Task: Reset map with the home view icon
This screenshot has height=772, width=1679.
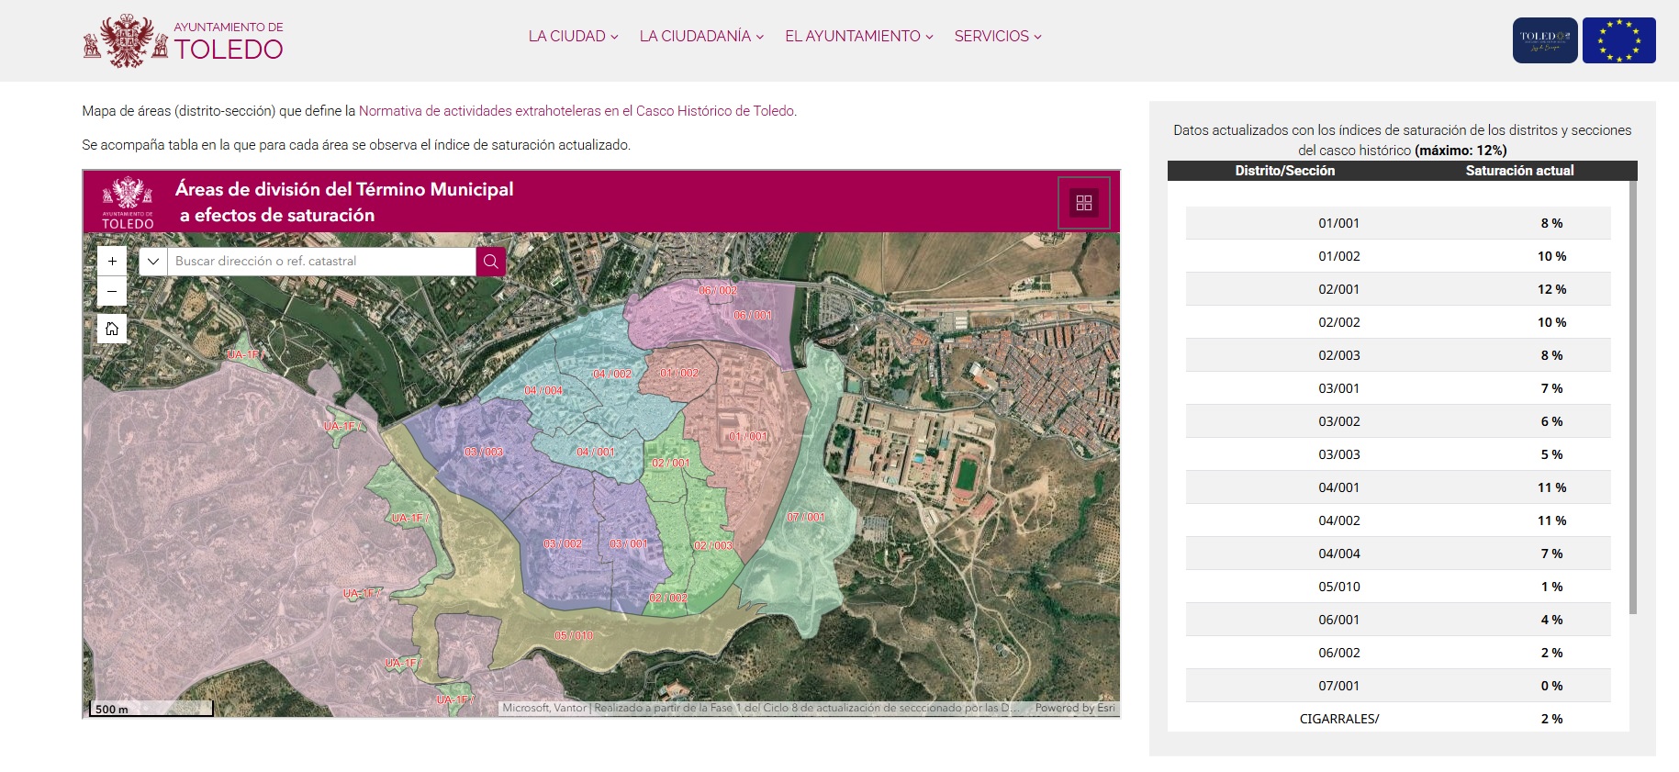Action: tap(112, 329)
